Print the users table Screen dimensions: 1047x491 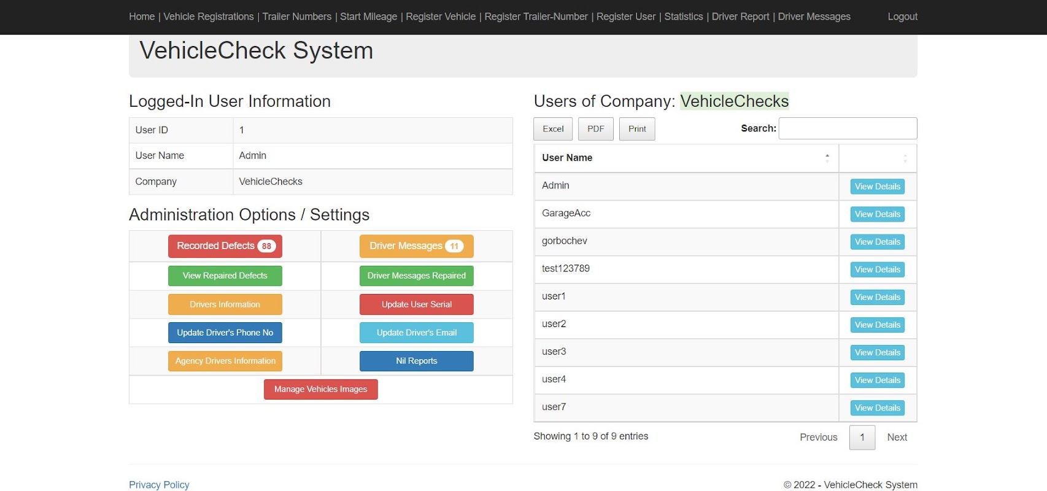pos(637,129)
